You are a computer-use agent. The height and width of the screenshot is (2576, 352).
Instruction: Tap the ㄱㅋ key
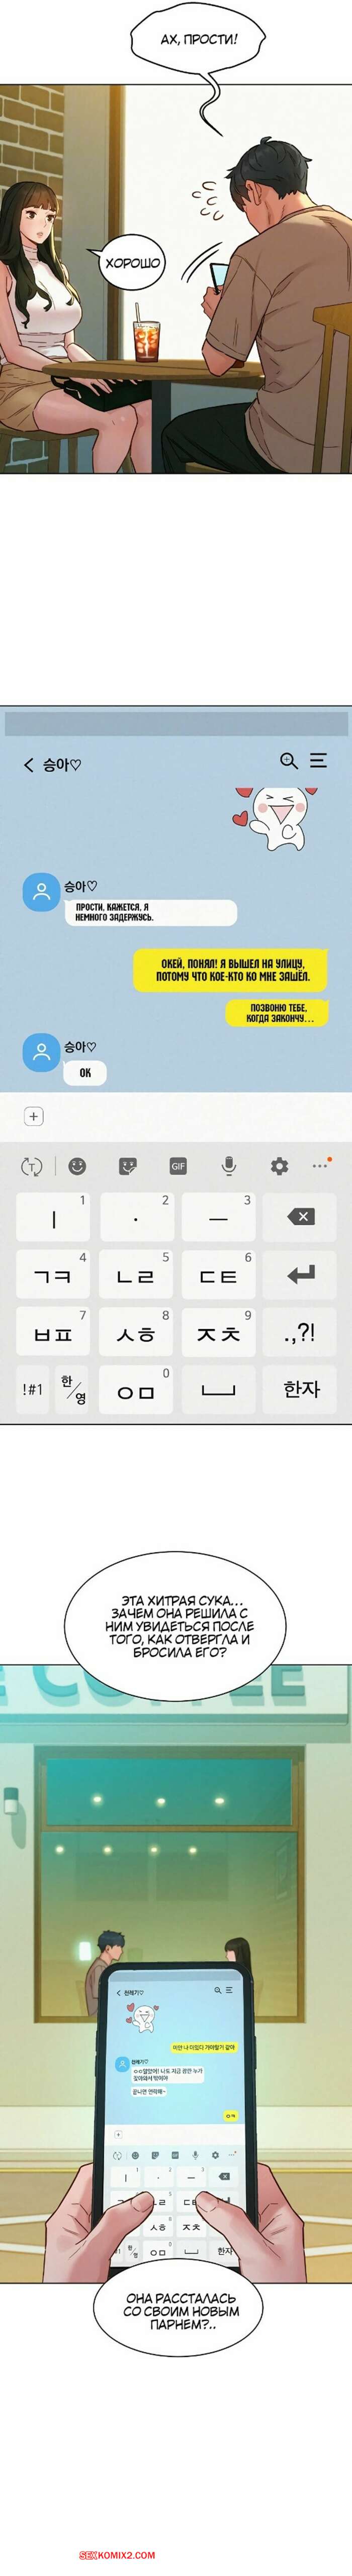(x=53, y=1274)
